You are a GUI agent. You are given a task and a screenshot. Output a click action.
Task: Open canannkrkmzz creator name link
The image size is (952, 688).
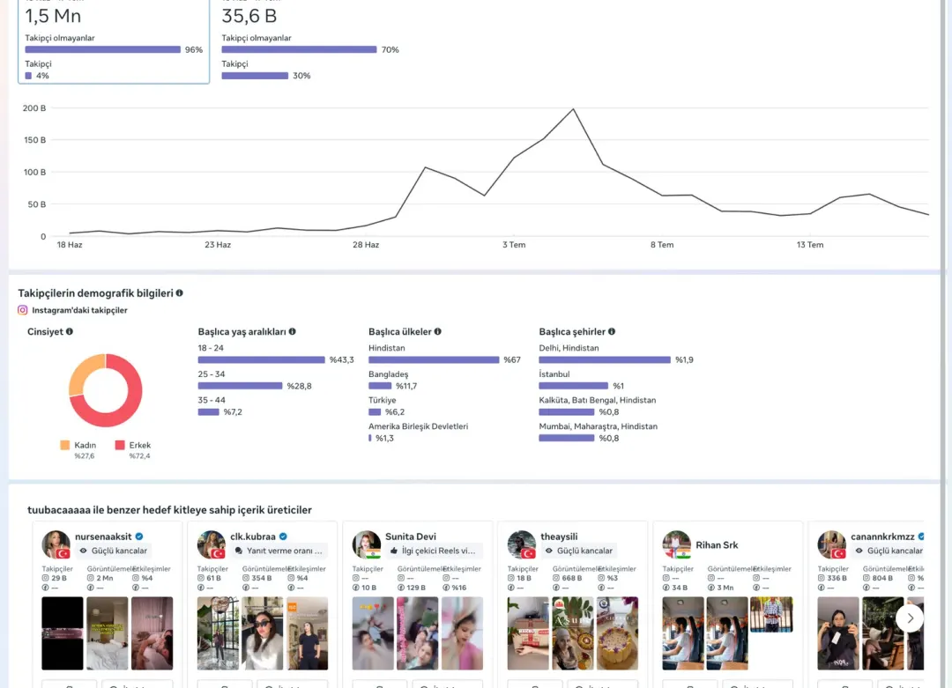(882, 536)
